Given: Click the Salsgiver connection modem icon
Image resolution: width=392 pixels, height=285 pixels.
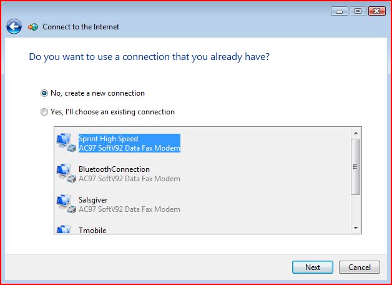Looking at the screenshot, I should pyautogui.click(x=66, y=204).
